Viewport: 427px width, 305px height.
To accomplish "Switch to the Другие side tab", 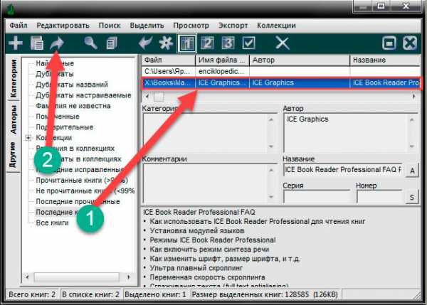I will point(13,154).
